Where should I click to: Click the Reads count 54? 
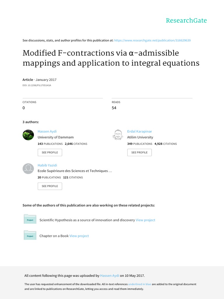[x=114, y=108]
